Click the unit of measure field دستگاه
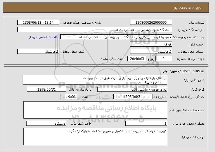The width and height of the screenshot is (215, 152). click(x=46, y=123)
